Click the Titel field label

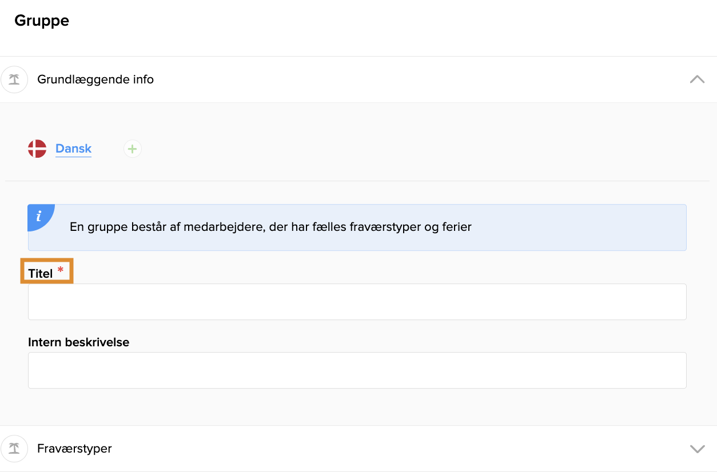point(41,274)
